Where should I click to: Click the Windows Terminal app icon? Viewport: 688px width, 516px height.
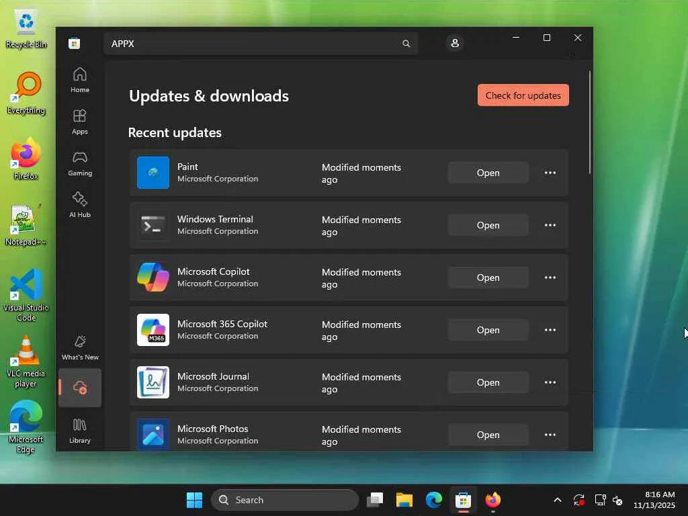click(x=153, y=225)
